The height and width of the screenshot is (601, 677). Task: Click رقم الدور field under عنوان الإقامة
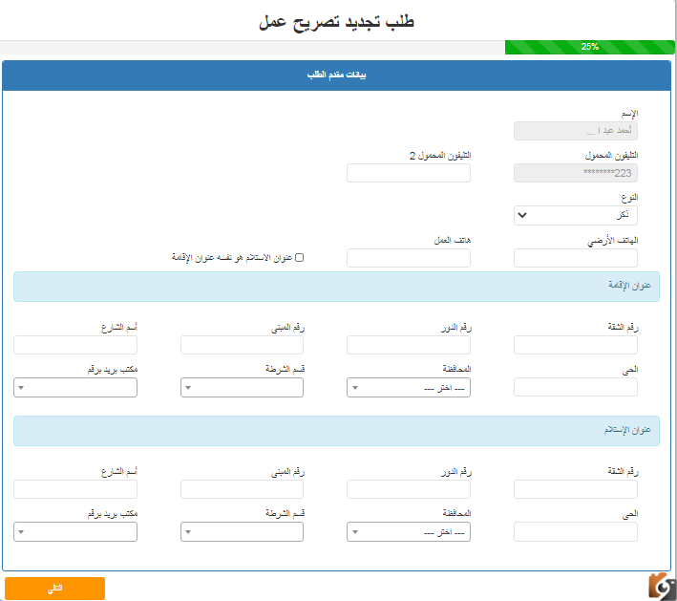[409, 345]
